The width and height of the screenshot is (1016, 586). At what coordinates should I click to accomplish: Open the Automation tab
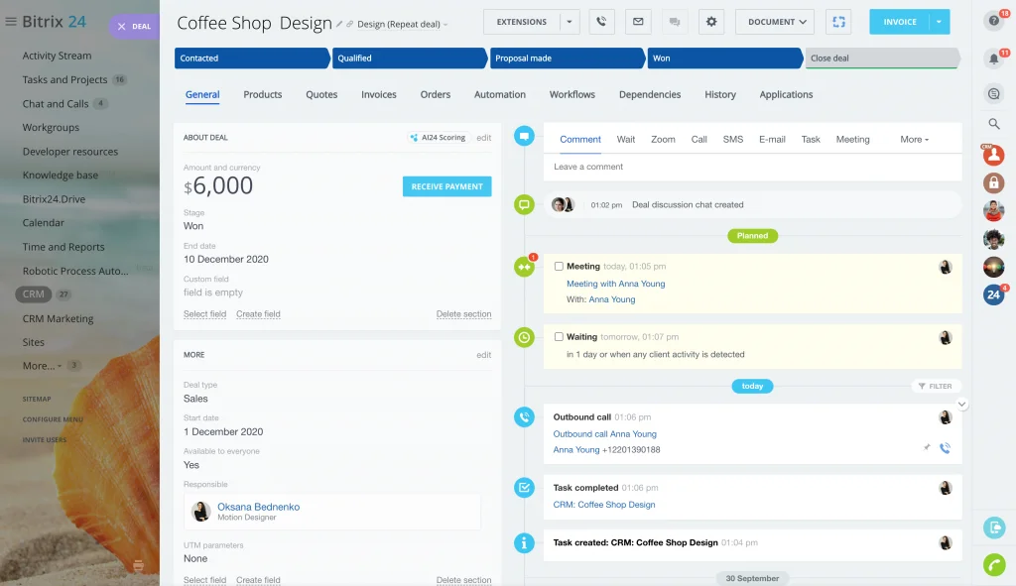point(500,95)
